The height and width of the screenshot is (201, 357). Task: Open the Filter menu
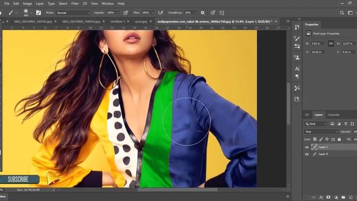pos(75,4)
